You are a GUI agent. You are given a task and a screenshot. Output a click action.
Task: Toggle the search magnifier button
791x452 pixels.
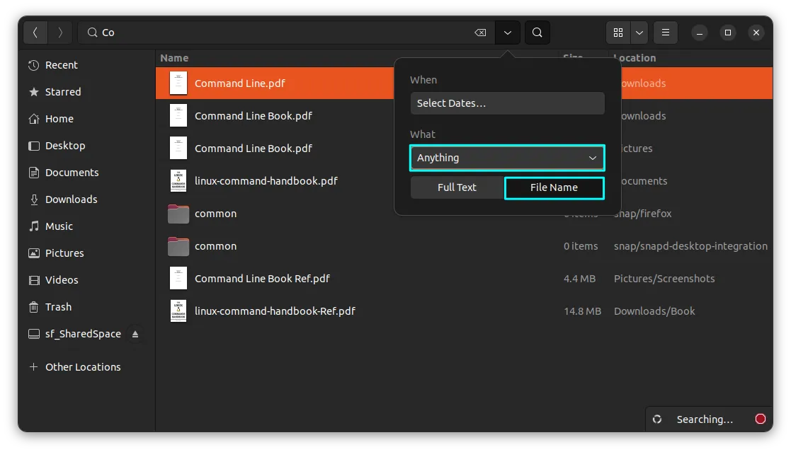pos(537,33)
